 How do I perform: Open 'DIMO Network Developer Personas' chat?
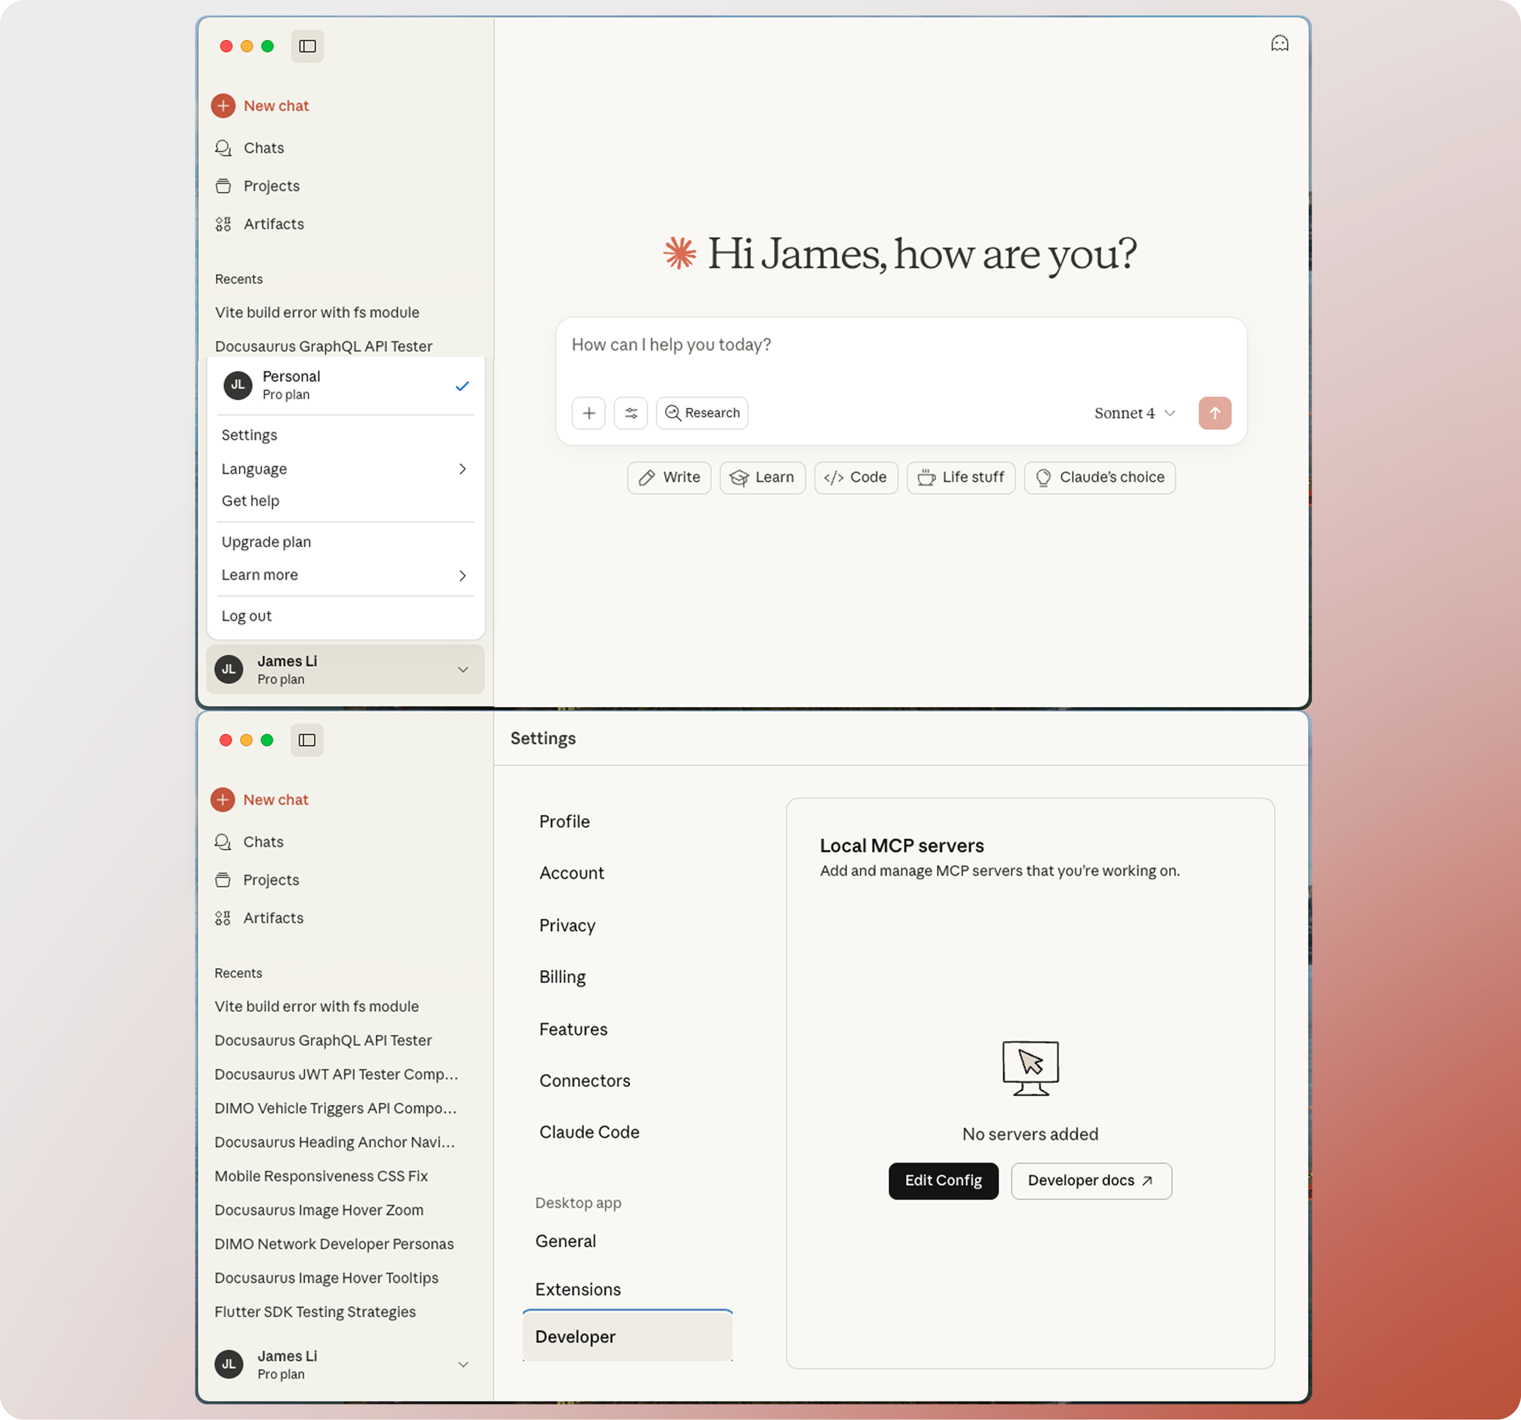(334, 1244)
